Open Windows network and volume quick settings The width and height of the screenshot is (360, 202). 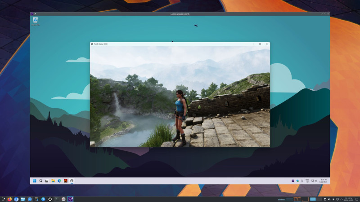click(314, 181)
